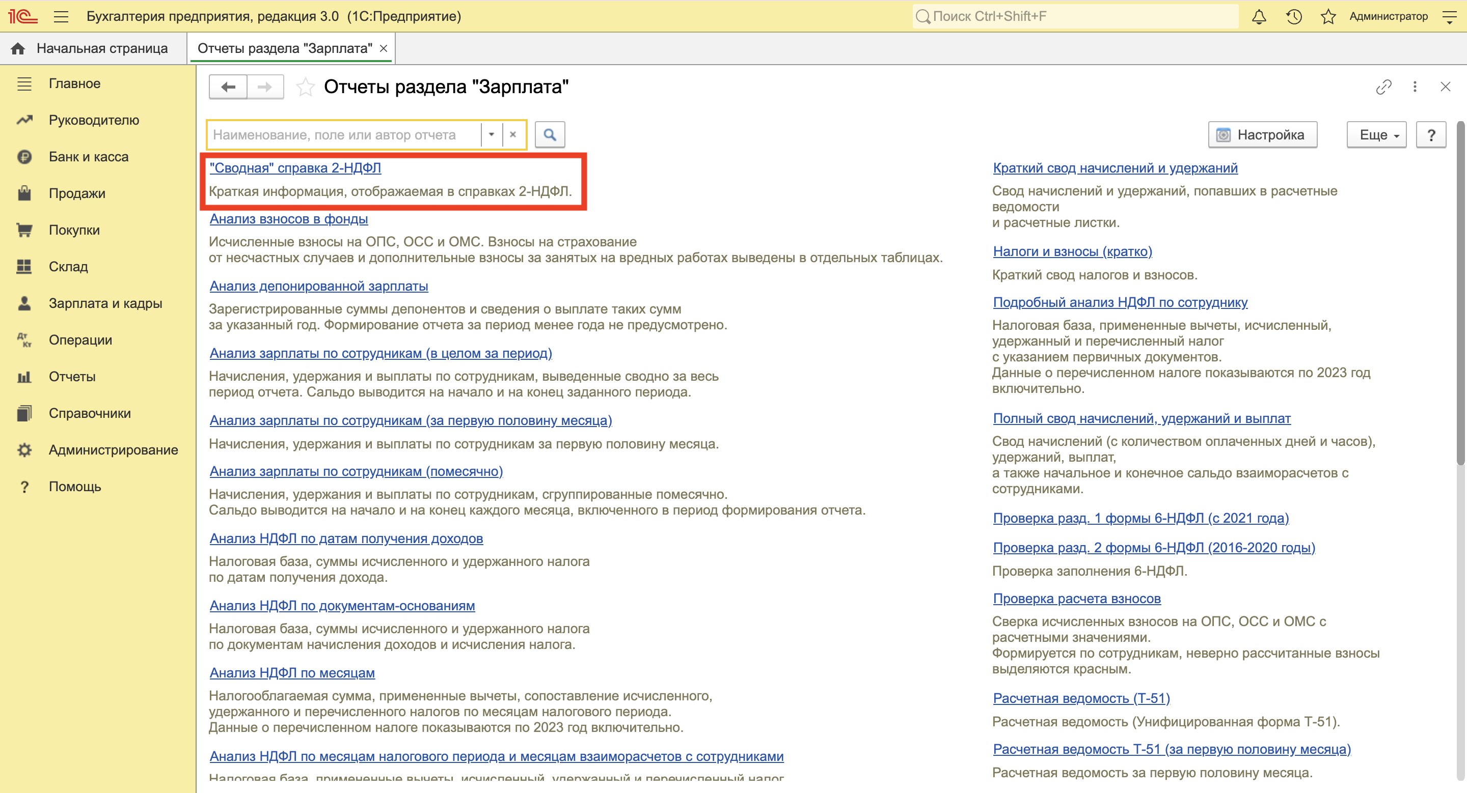Click the back arrow navigation button
1467x793 pixels.
228,87
